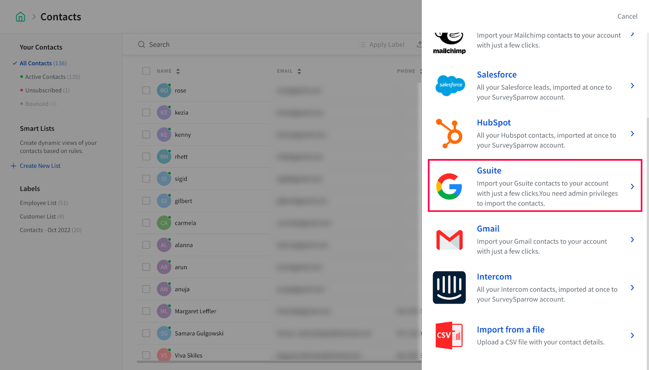Open Import from a file via its chevron
Viewport: 649px width, 370px height.
coord(632,336)
